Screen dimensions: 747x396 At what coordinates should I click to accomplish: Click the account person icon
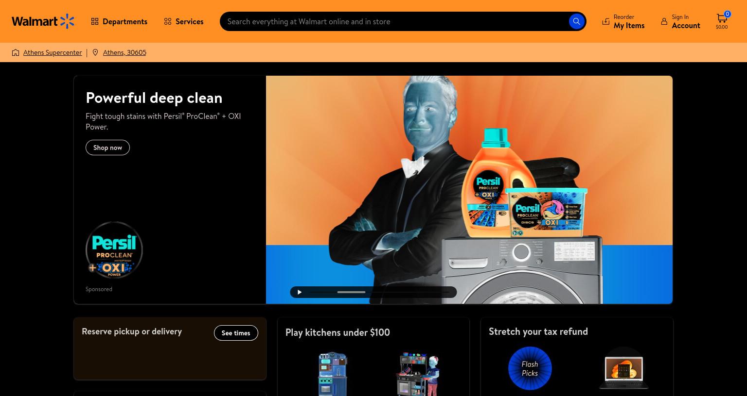[664, 21]
